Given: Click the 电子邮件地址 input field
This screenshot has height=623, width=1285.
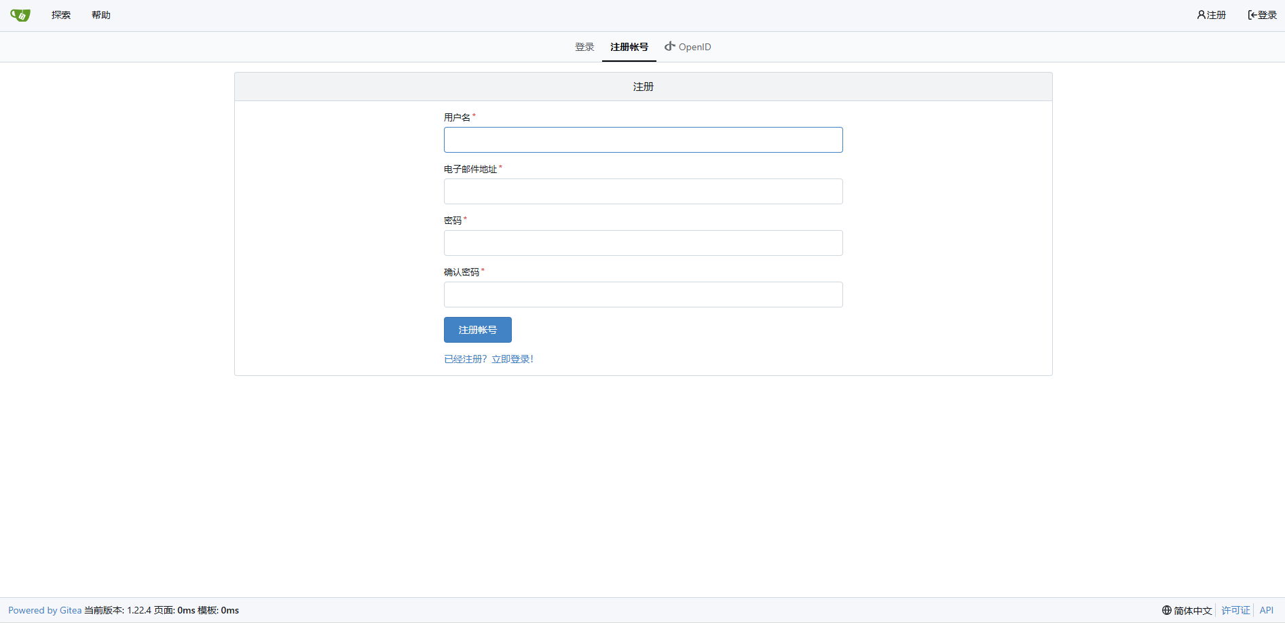Looking at the screenshot, I should pyautogui.click(x=642, y=191).
